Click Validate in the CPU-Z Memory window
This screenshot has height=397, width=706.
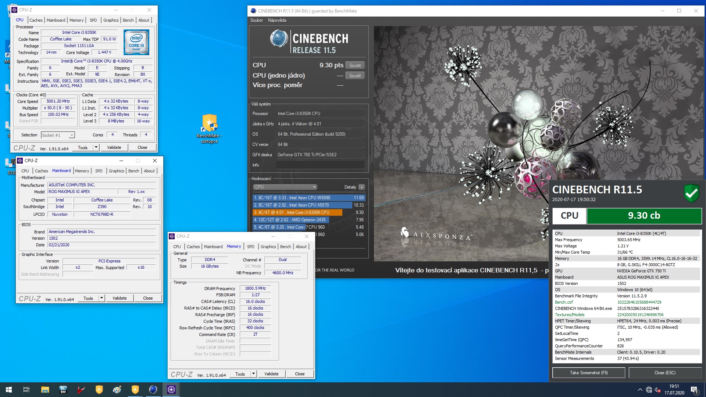coord(271,374)
